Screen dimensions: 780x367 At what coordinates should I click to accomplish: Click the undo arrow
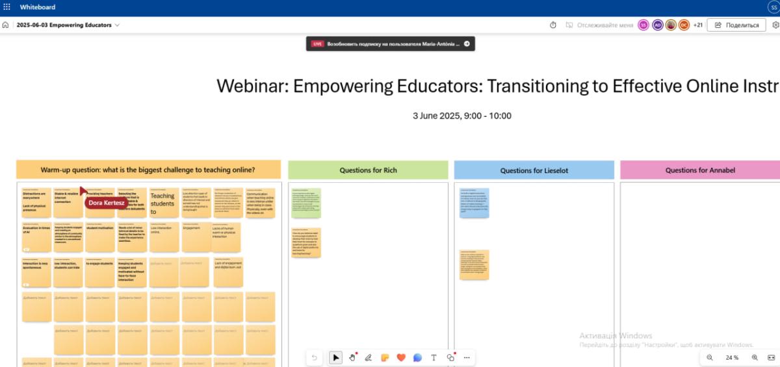pyautogui.click(x=315, y=357)
